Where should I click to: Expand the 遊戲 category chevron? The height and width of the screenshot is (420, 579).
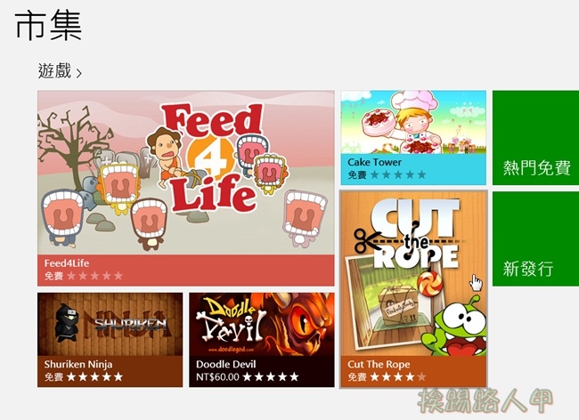click(78, 73)
